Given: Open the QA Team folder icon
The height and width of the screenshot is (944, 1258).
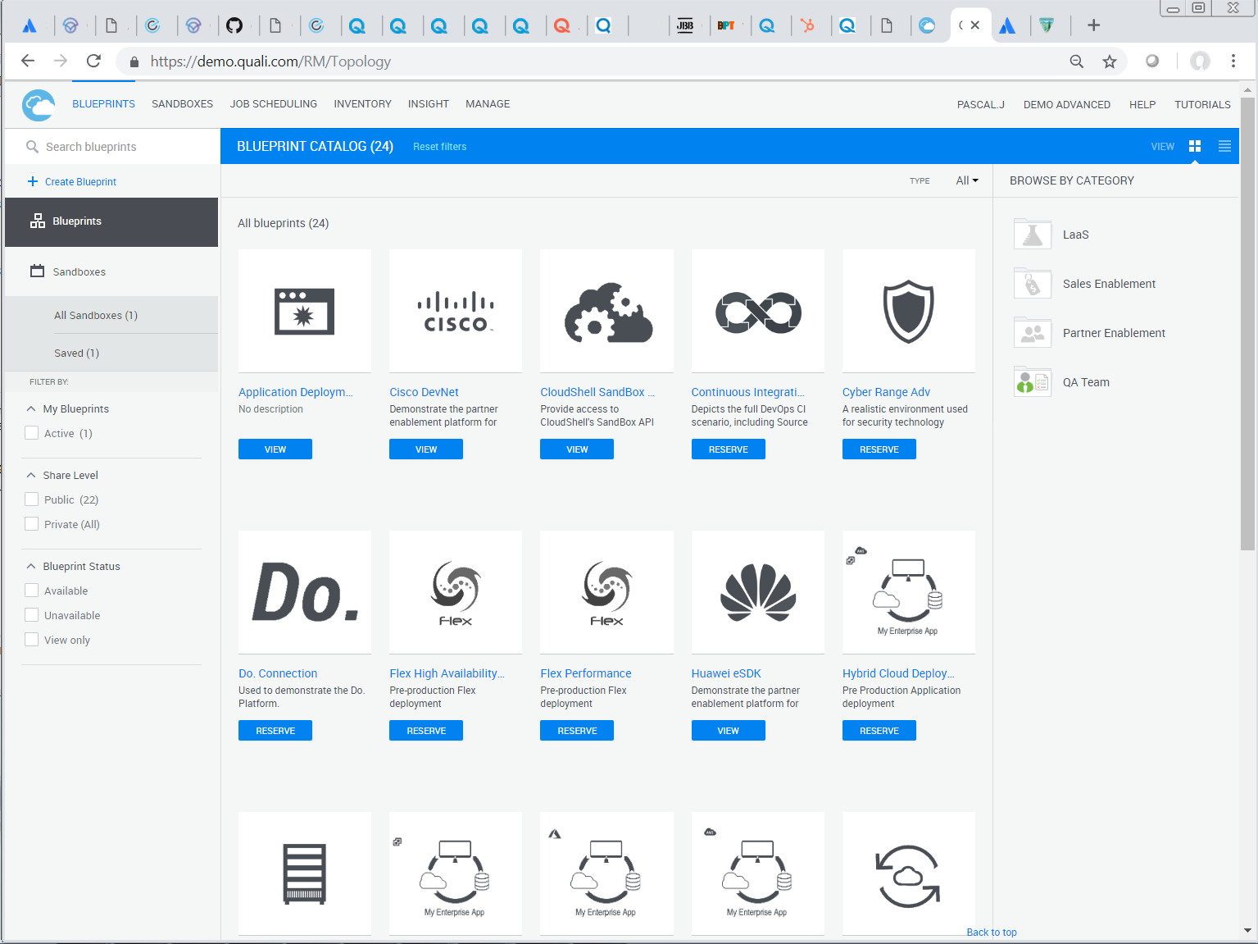Looking at the screenshot, I should [x=1033, y=381].
